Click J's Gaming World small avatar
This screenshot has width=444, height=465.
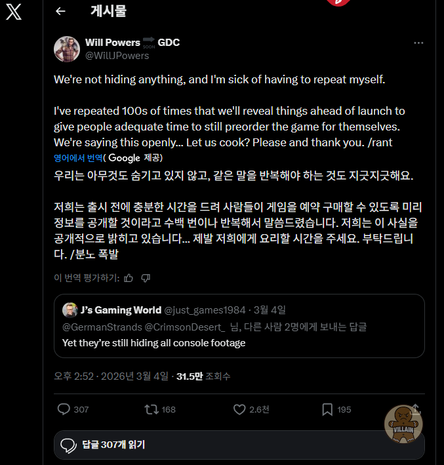click(x=70, y=310)
